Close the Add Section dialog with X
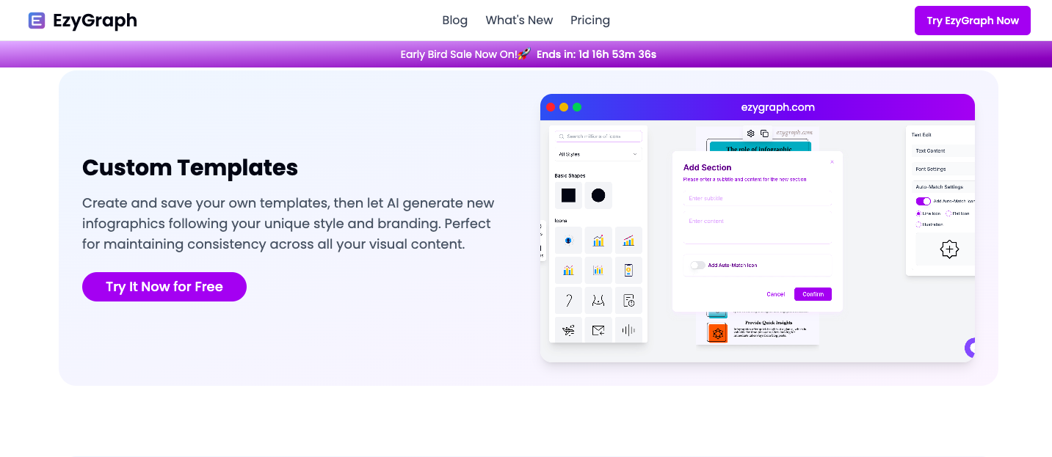1052x457 pixels. pyautogui.click(x=832, y=161)
